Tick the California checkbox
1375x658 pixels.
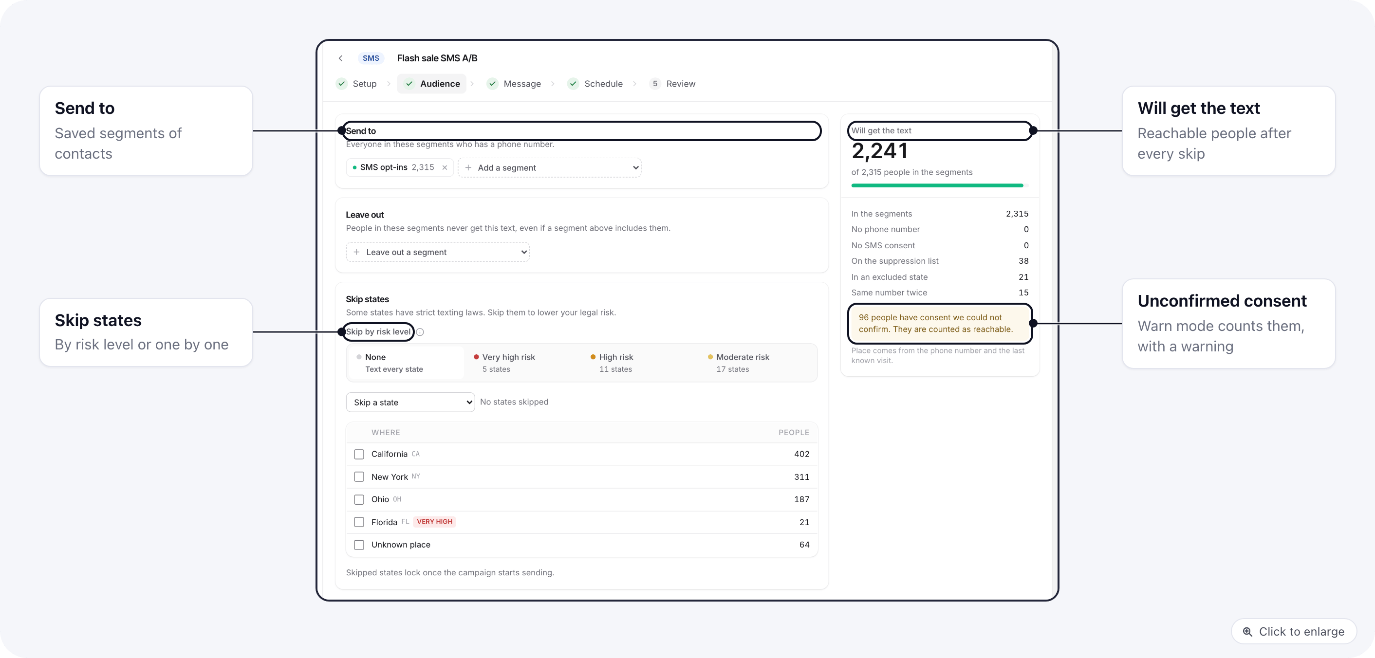[x=359, y=454]
